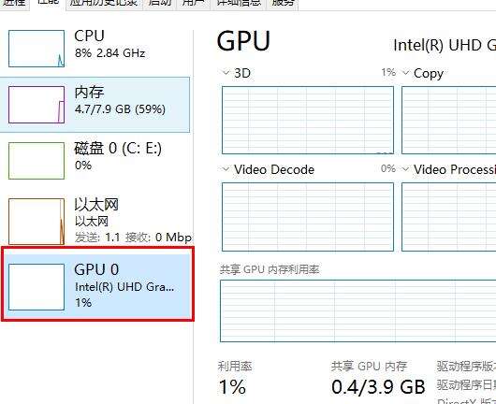
Task: Select the CPU 8% 2.84 GHz entry
Action: (95, 49)
